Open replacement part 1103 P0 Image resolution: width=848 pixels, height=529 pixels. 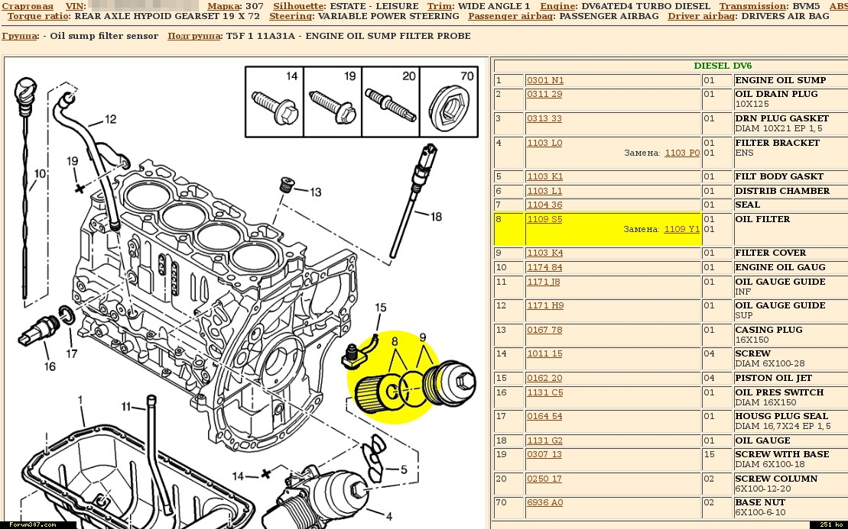pyautogui.click(x=682, y=153)
